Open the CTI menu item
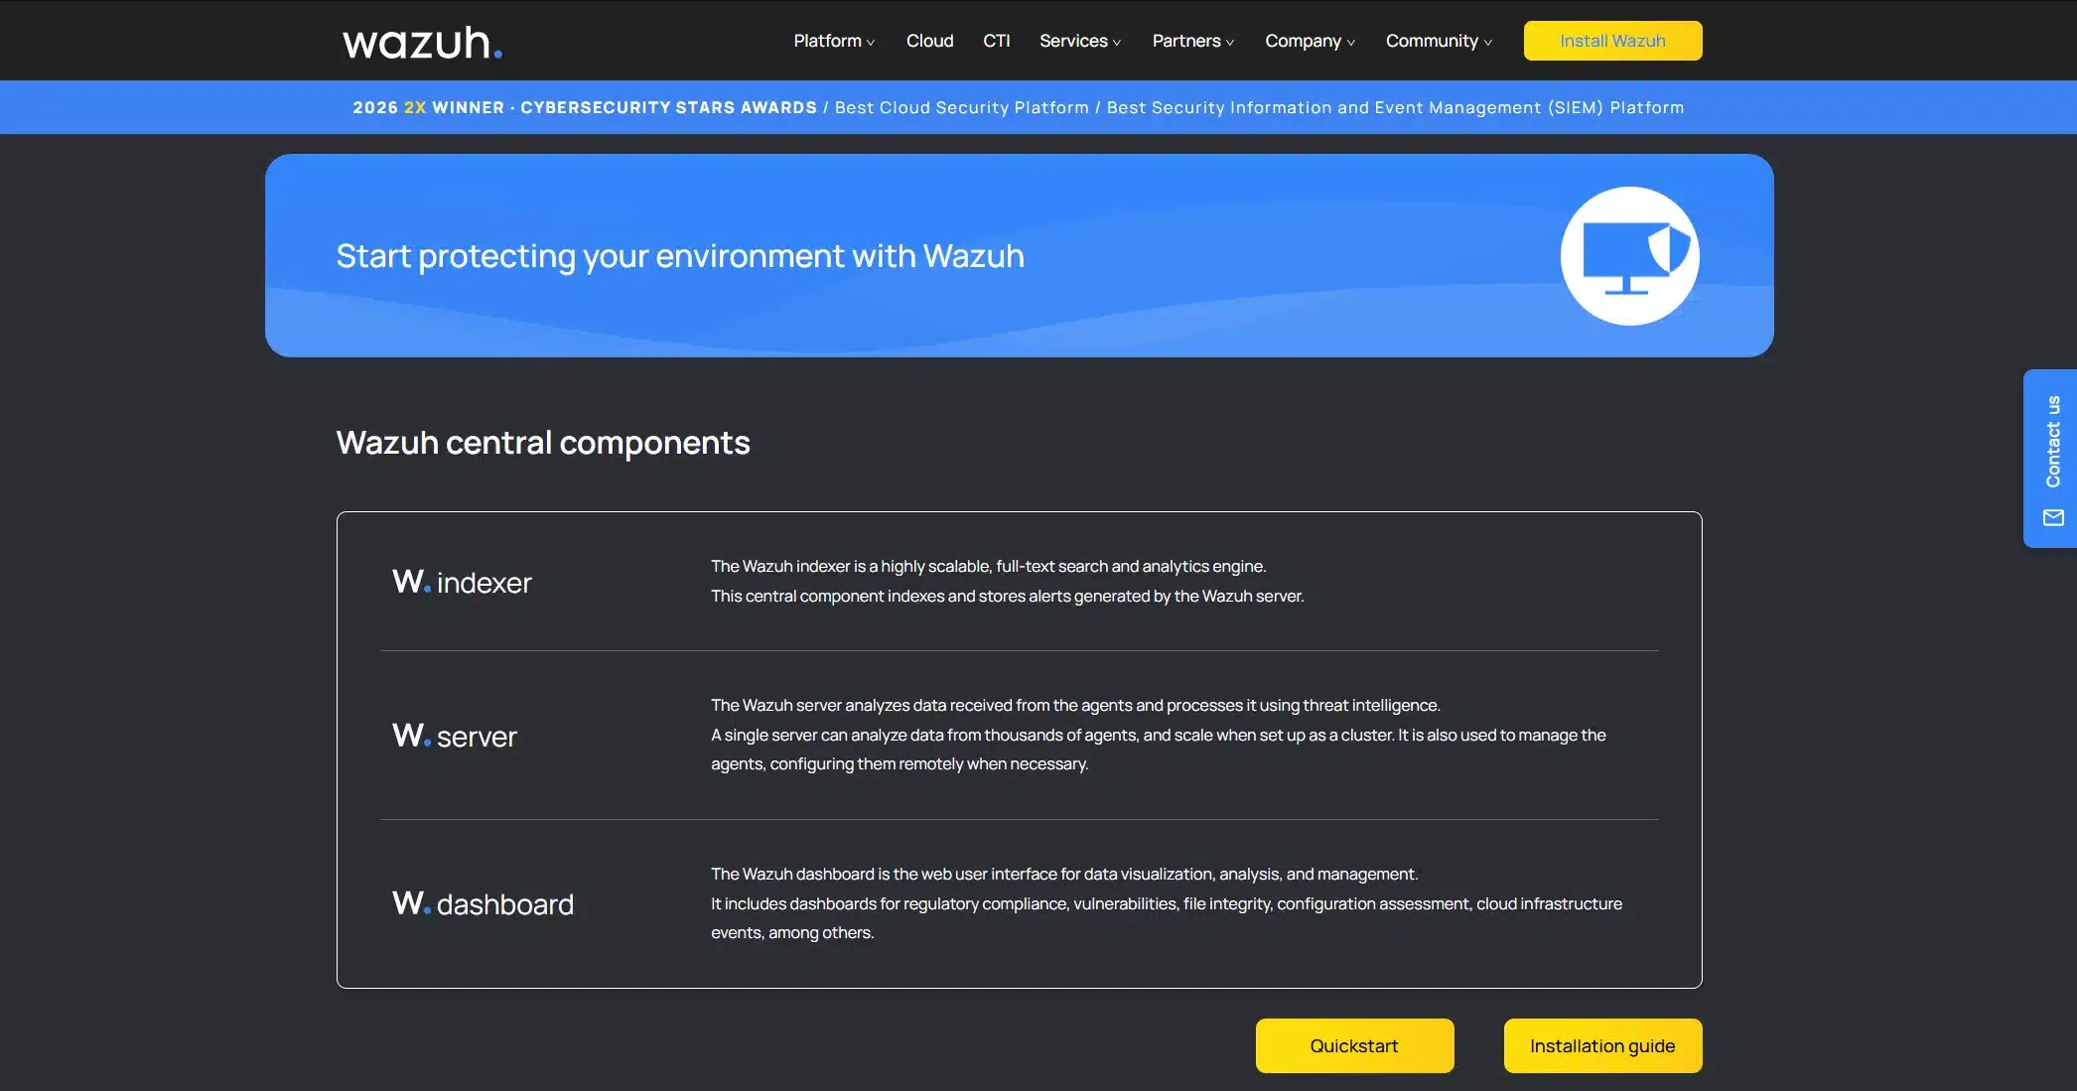Viewport: 2077px width, 1091px height. click(996, 41)
